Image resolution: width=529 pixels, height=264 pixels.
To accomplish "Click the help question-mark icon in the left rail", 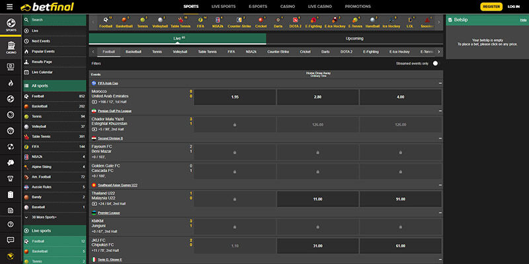I will [11, 224].
